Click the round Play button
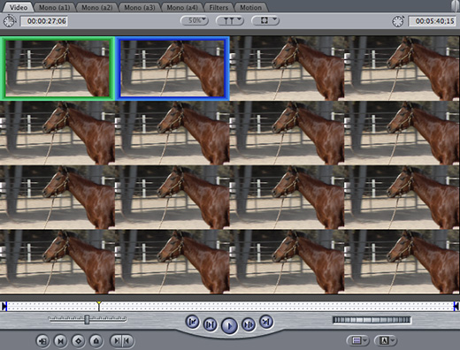The width and height of the screenshot is (460, 350). point(229,325)
